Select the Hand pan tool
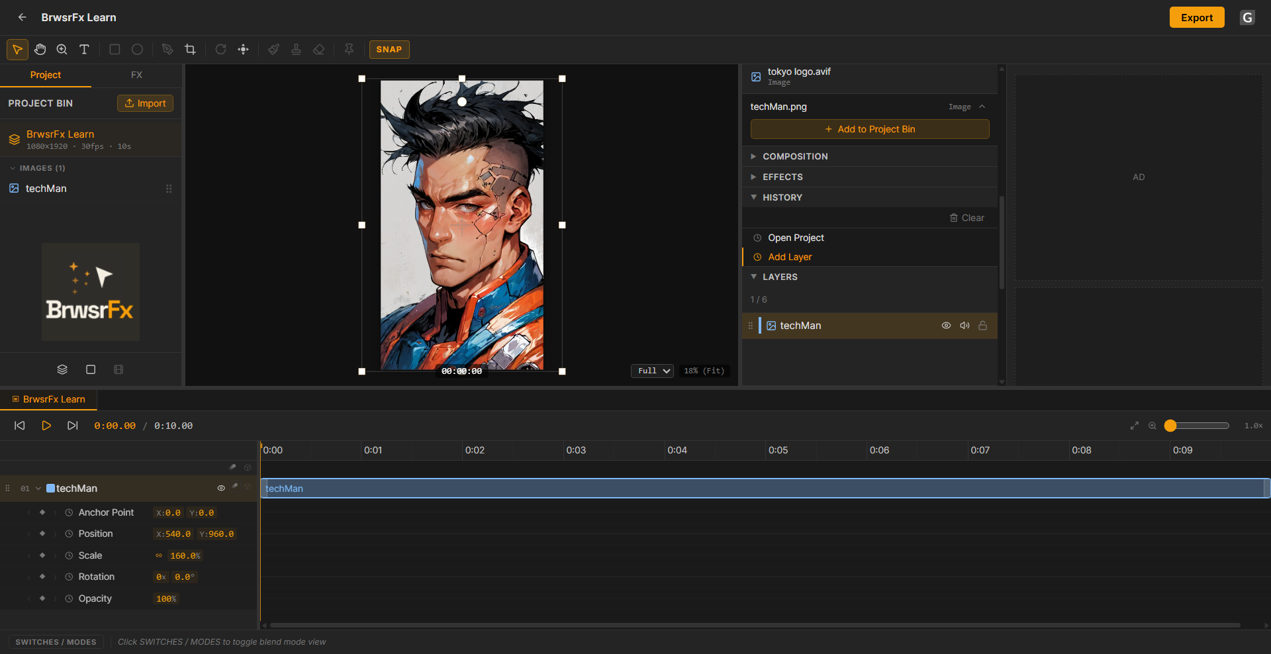1271x654 pixels. [x=40, y=50]
